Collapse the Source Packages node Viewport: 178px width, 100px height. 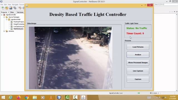click(4, 17)
